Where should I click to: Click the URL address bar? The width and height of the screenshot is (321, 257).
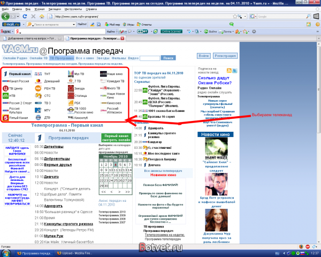[x=143, y=17]
